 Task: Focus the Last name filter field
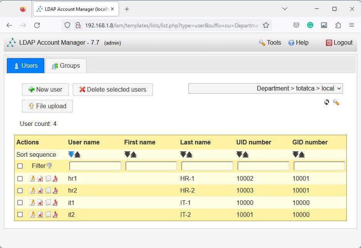click(x=207, y=166)
